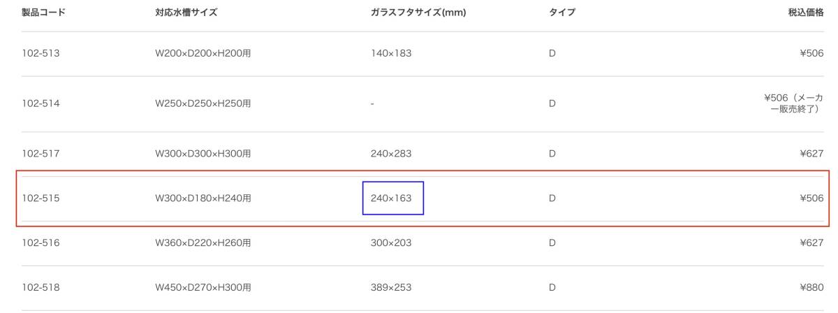Click the 240×283 glass lid size

[391, 154]
